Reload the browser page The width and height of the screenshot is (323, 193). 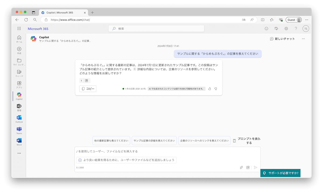26,20
